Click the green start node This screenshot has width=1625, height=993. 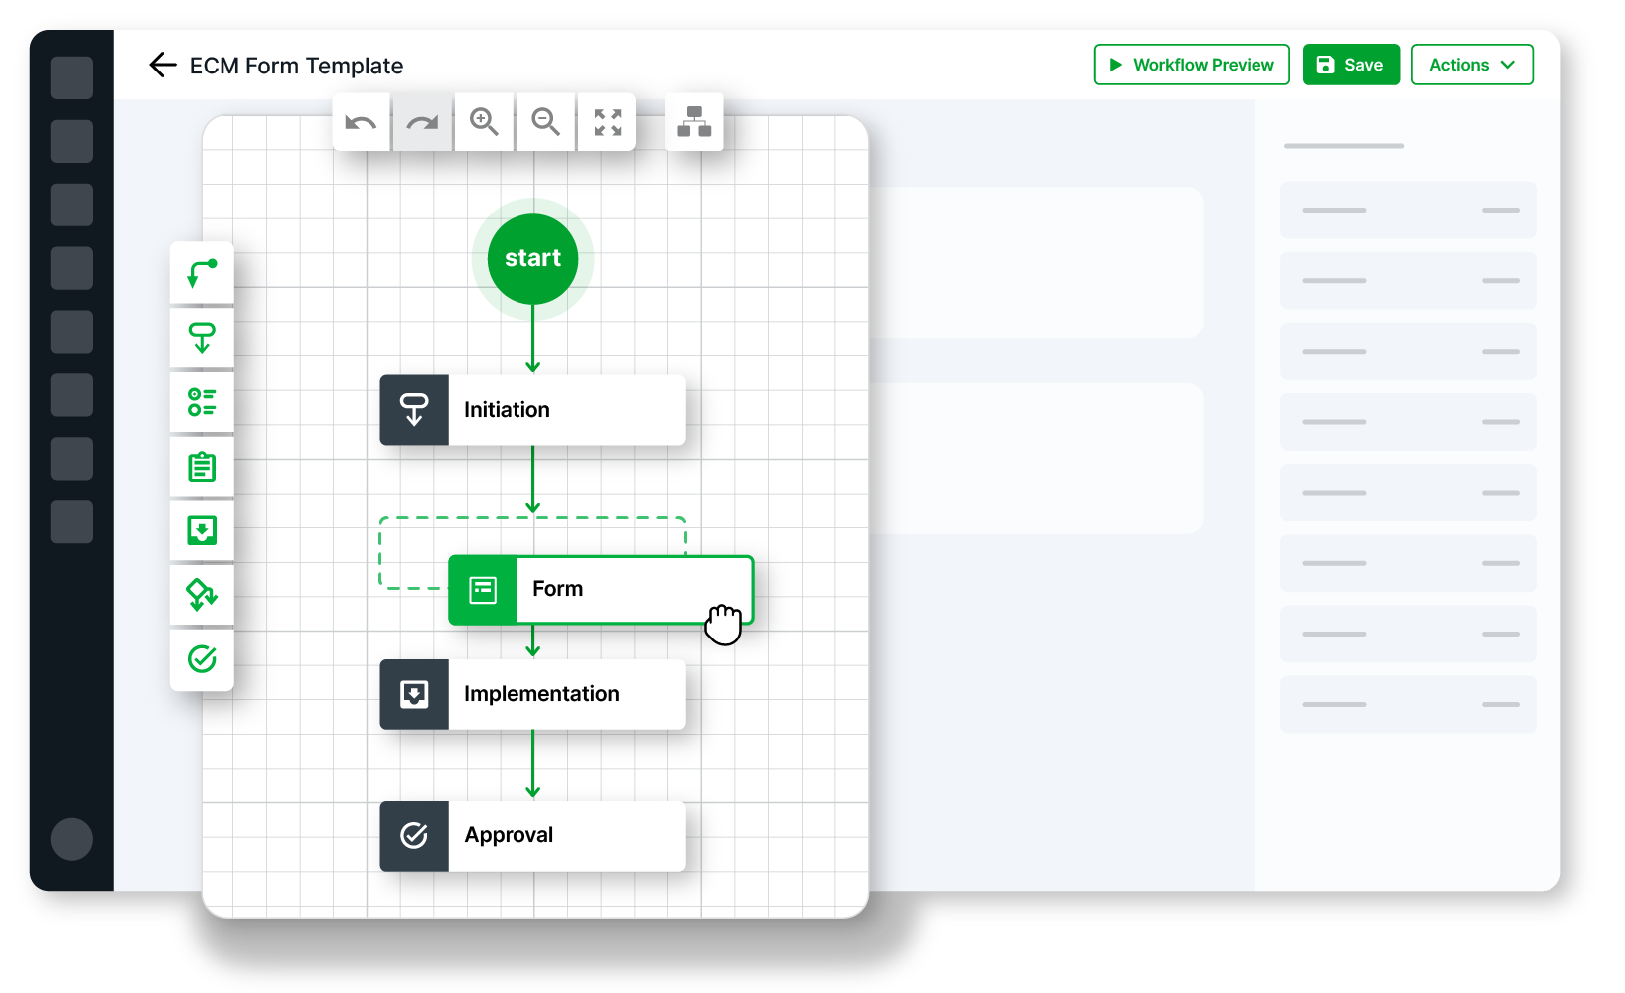(532, 258)
